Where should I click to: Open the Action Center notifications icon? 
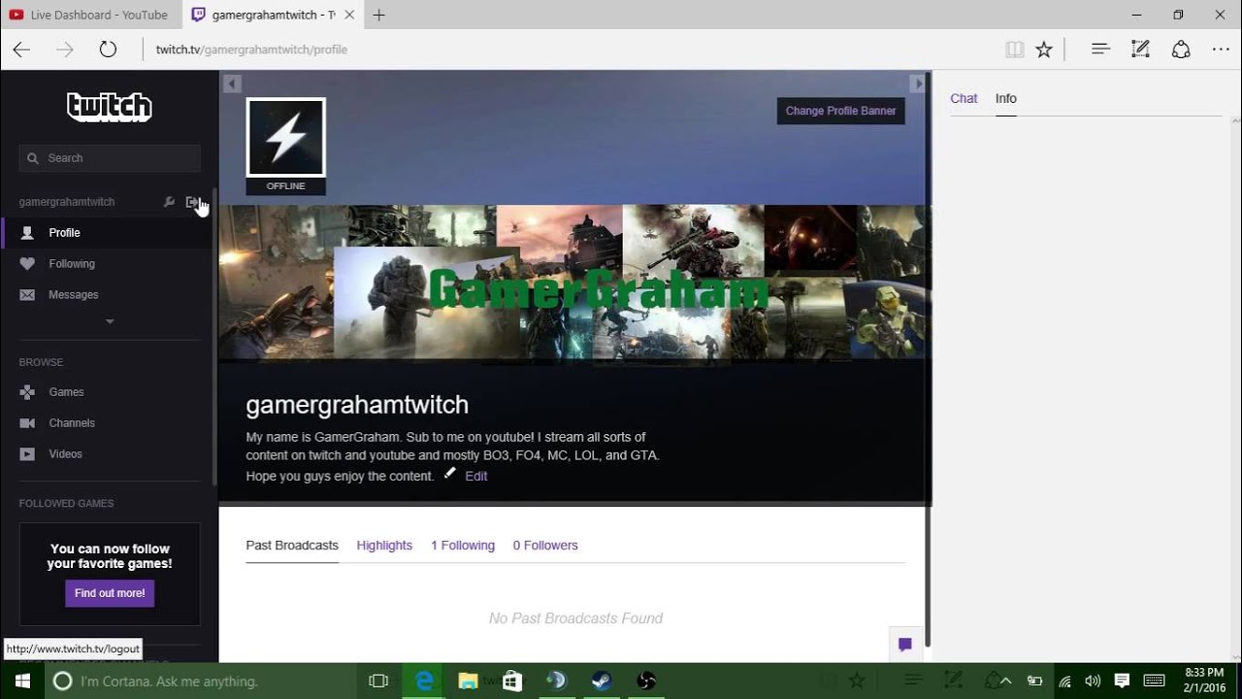[x=1123, y=681]
